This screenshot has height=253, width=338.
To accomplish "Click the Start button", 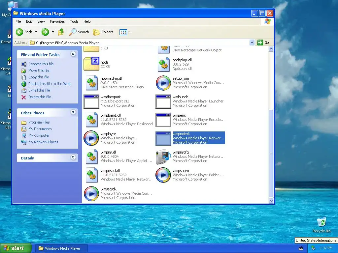I will point(16,248).
